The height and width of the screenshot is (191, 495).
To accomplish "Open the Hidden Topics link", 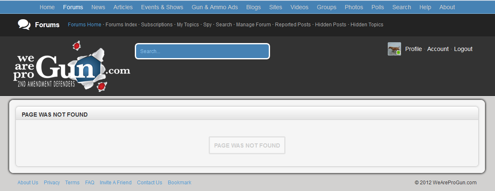I will click(x=366, y=25).
